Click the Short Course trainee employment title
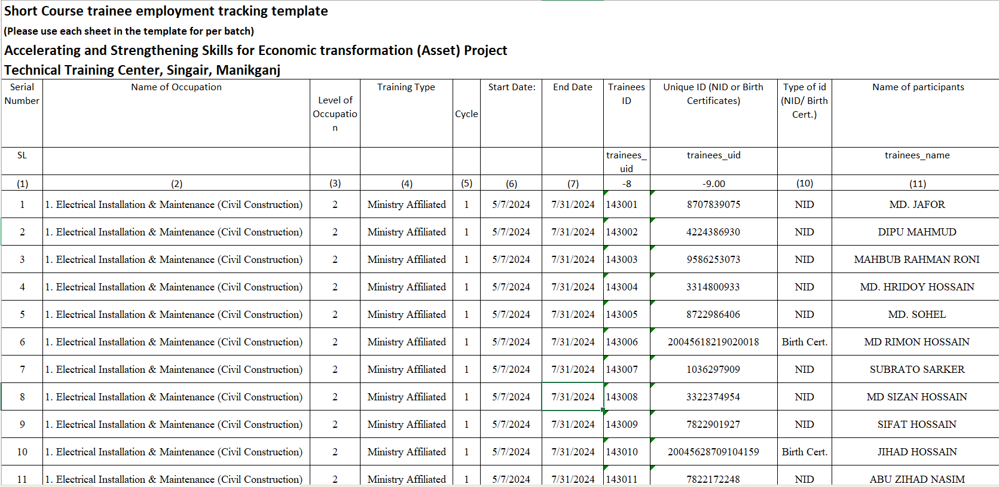The image size is (999, 487). point(166,11)
